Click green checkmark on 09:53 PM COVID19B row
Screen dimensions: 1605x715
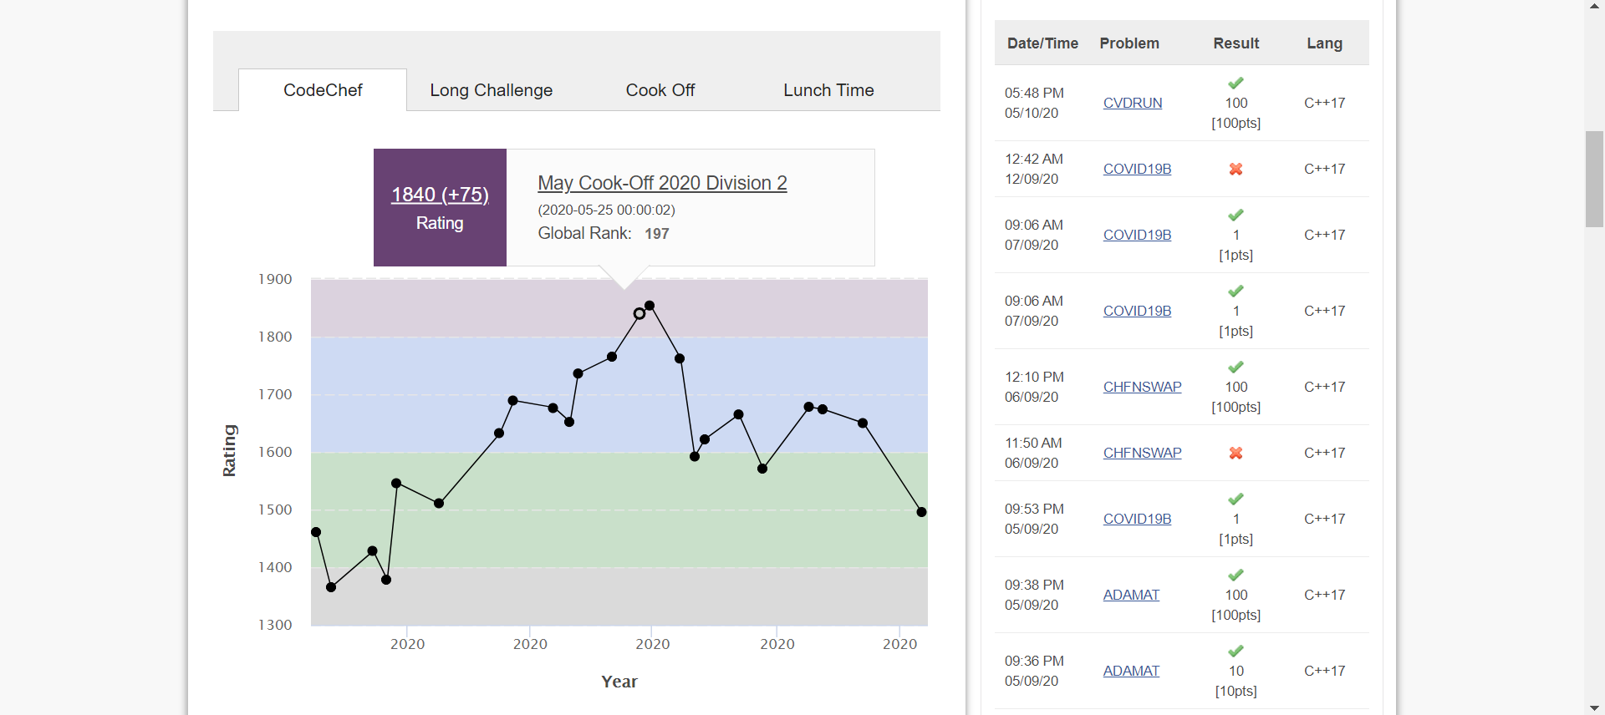coord(1236,499)
